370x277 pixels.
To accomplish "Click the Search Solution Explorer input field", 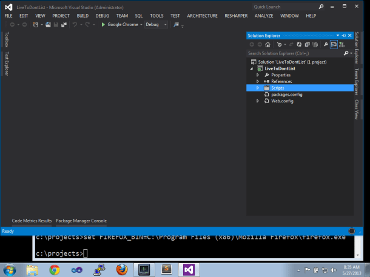I will (x=295, y=53).
